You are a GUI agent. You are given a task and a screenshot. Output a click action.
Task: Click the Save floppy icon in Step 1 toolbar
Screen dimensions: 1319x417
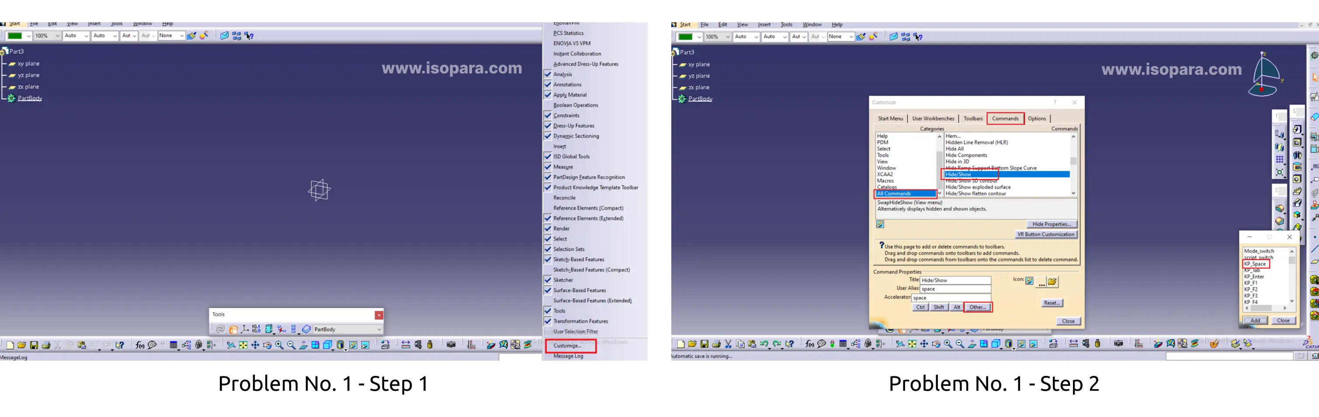(x=34, y=345)
